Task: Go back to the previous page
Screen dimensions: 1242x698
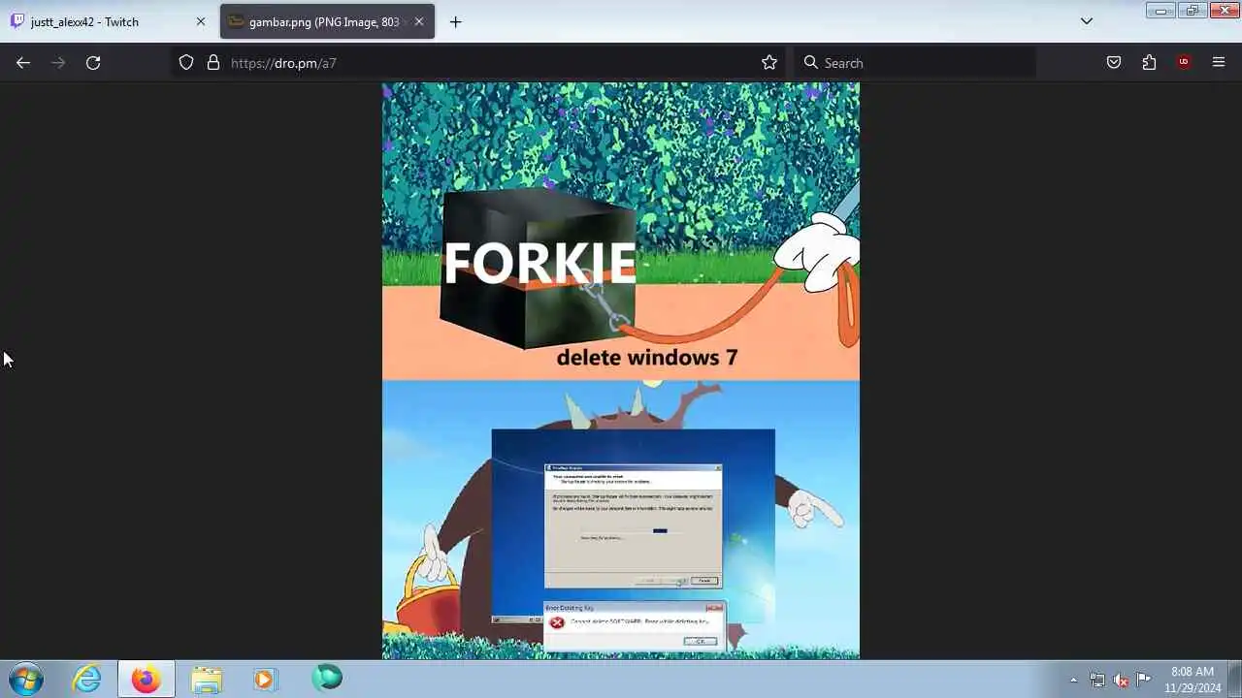Action: pos(23,63)
